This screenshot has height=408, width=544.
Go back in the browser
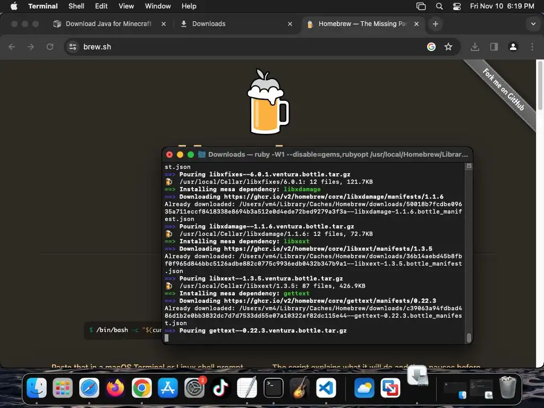coord(12,47)
